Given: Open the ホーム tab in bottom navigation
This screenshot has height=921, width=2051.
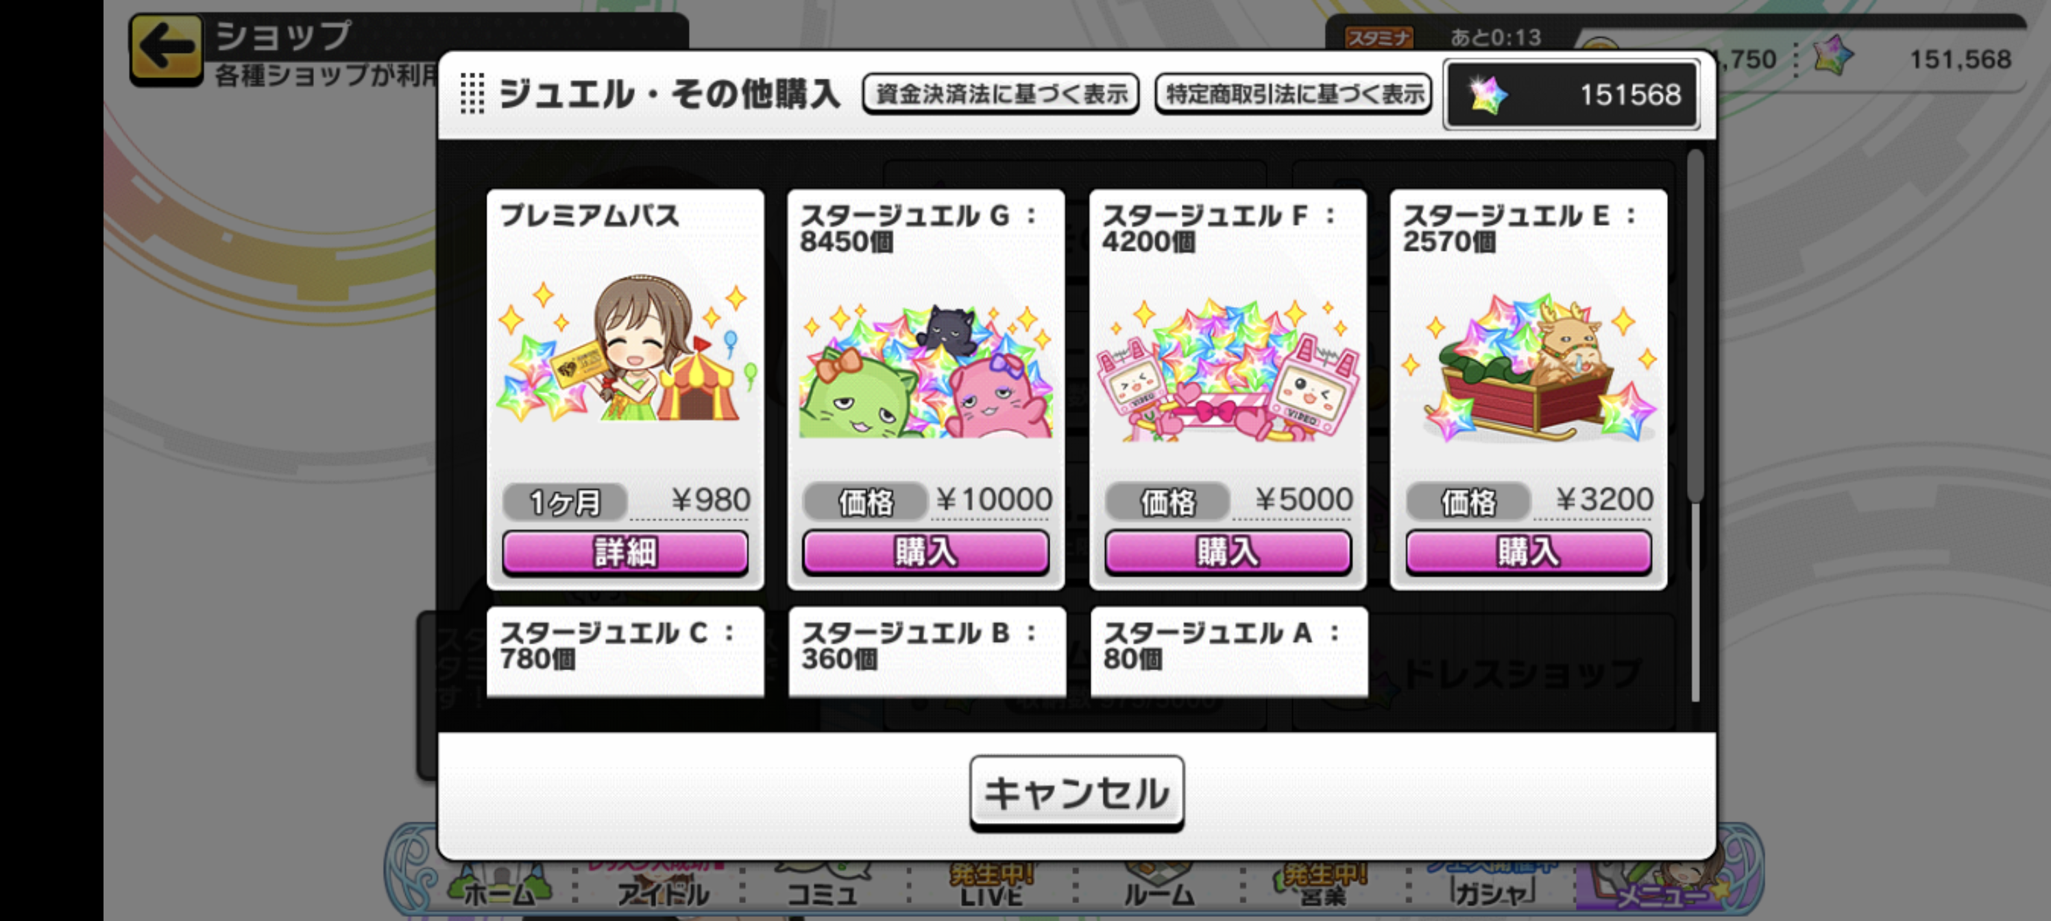Looking at the screenshot, I should [x=499, y=890].
